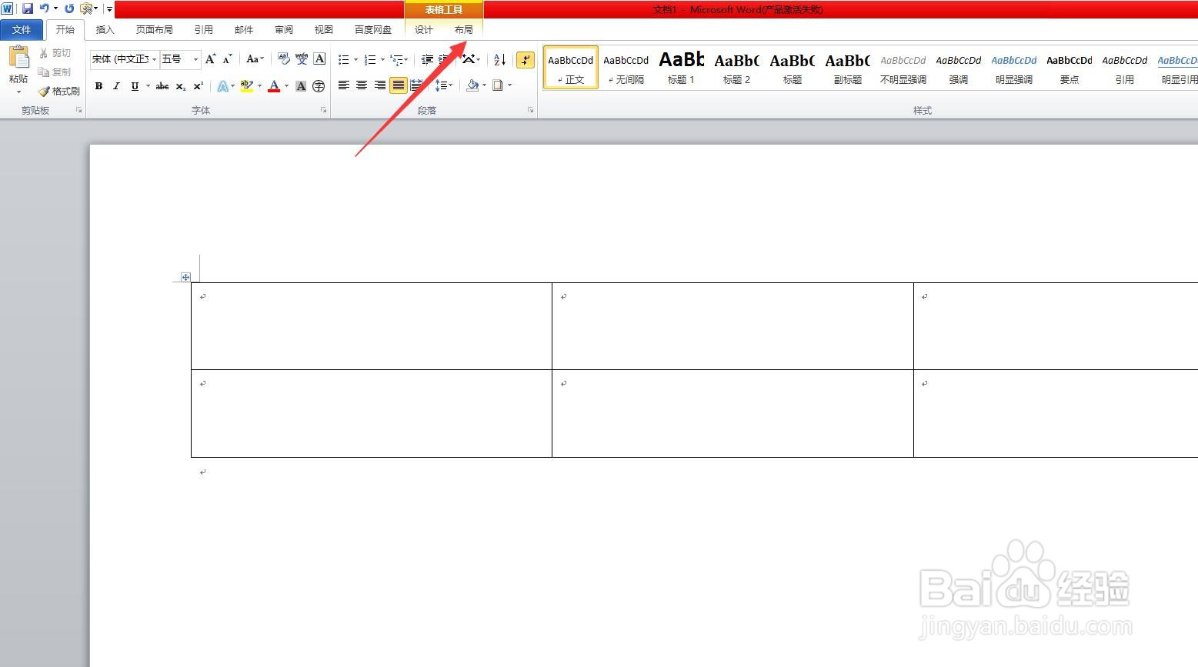This screenshot has width=1198, height=667.
Task: Switch to the 页面布局 (Page Layout) tab
Action: click(x=154, y=30)
